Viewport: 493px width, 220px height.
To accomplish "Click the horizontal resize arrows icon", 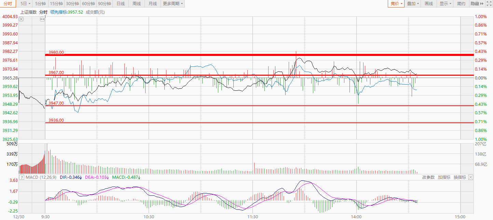I will coord(42,19).
